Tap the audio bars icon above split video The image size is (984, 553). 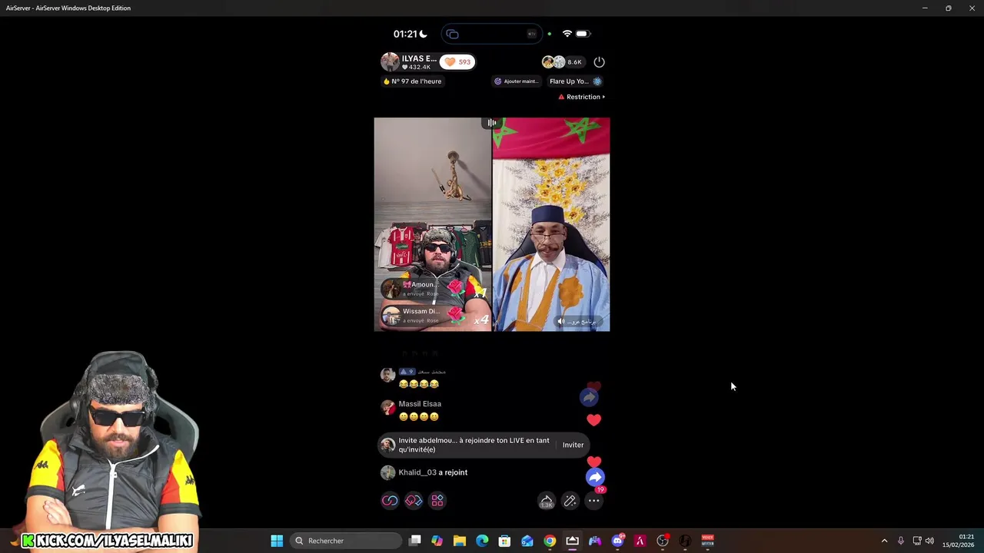coord(492,123)
